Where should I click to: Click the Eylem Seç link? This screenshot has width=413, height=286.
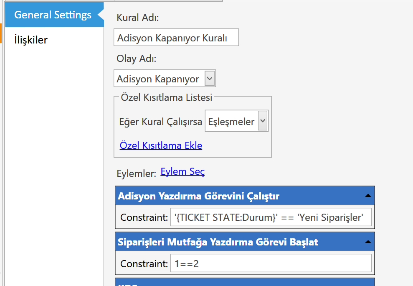(182, 171)
